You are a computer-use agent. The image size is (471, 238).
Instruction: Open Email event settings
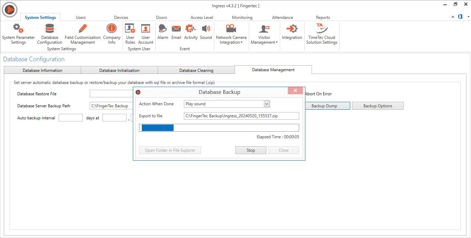[x=176, y=32]
